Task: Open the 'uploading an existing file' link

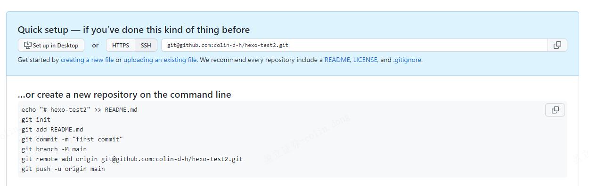Action: pos(160,60)
